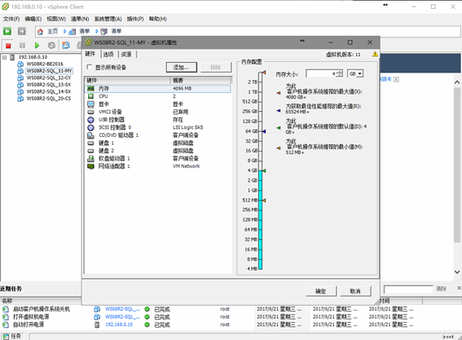This screenshot has height=340, width=462.
Task: Click the Hardware column header
Action: click(x=127, y=81)
